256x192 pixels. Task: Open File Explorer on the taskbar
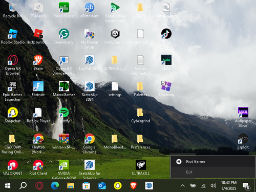coord(71,186)
